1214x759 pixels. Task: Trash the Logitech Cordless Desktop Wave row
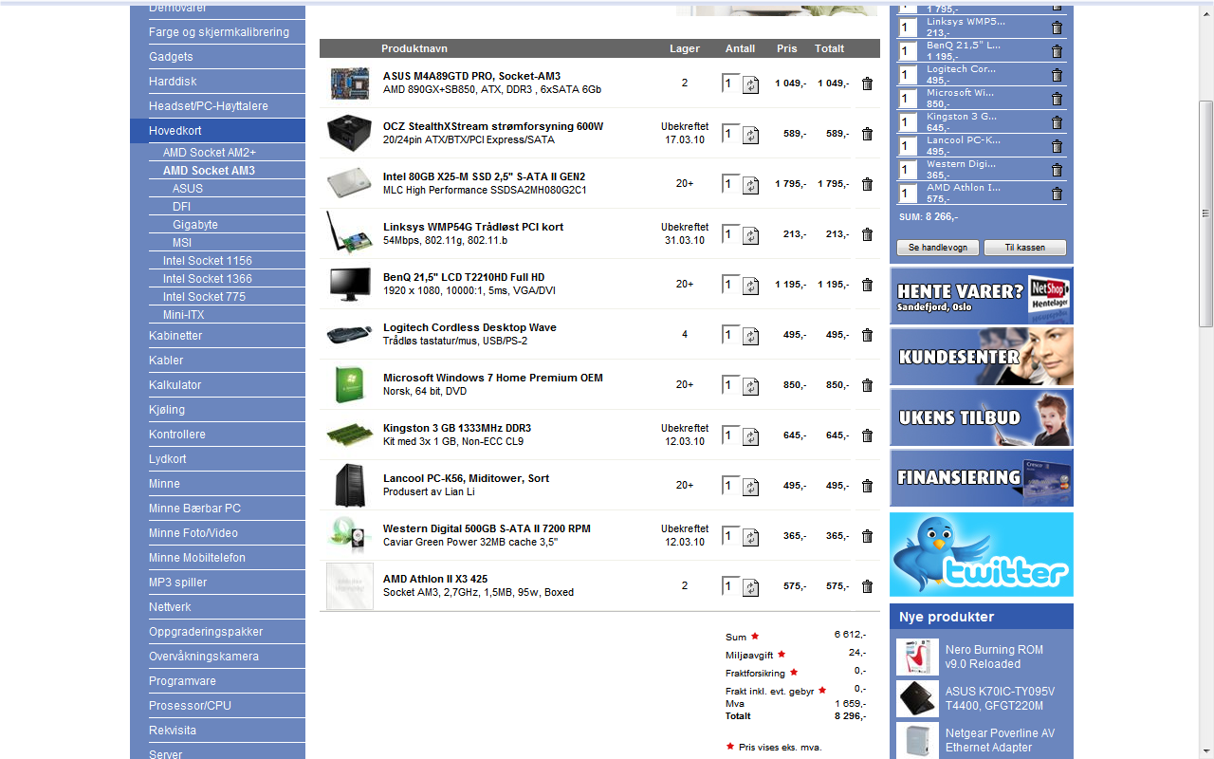867,335
